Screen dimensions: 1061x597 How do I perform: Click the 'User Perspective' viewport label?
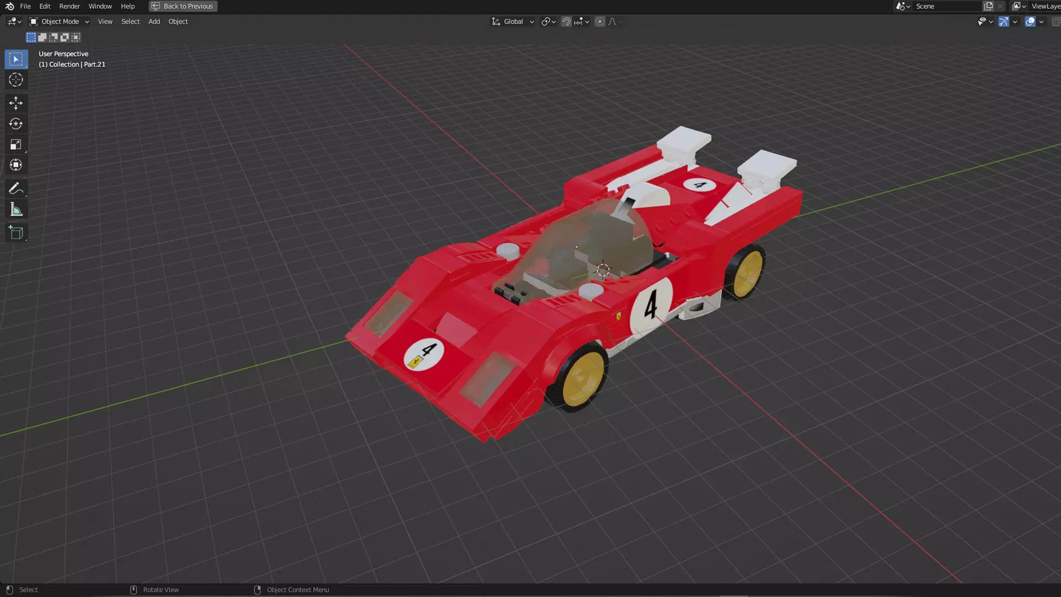click(64, 54)
